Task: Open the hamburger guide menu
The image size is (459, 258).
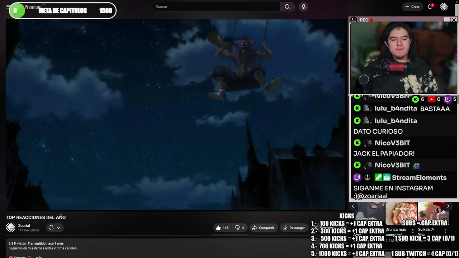Action: pos(8,7)
